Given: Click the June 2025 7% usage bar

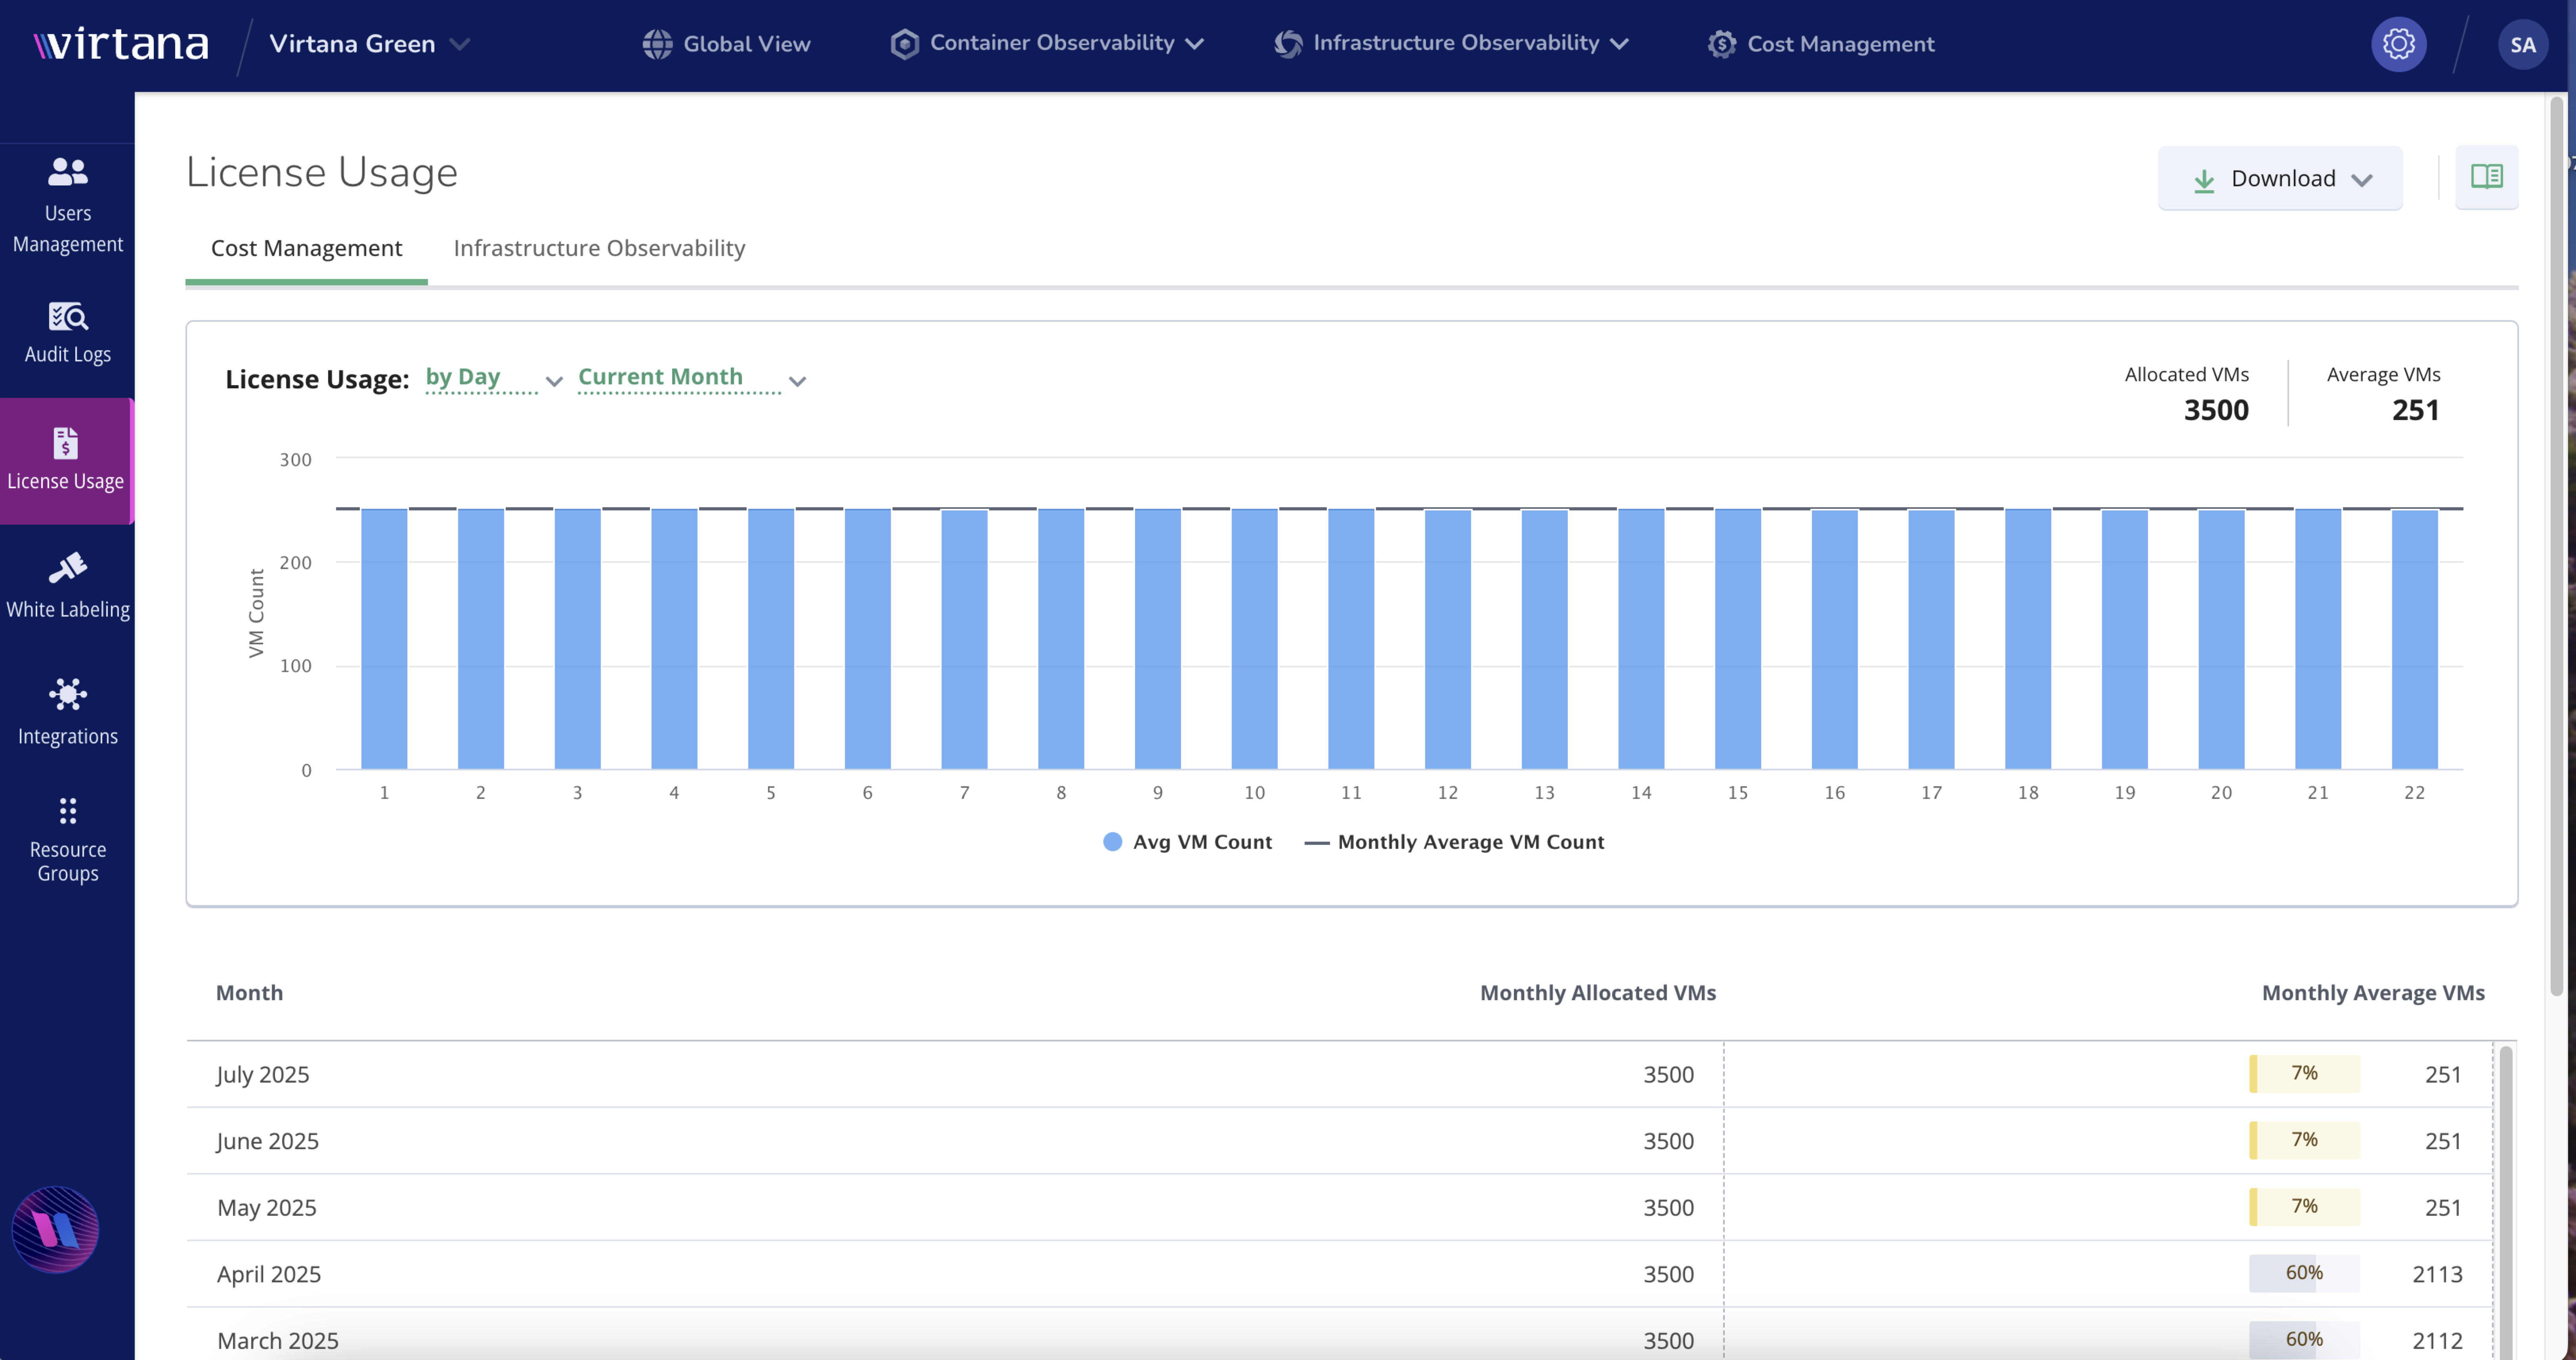Looking at the screenshot, I should pos(2304,1140).
